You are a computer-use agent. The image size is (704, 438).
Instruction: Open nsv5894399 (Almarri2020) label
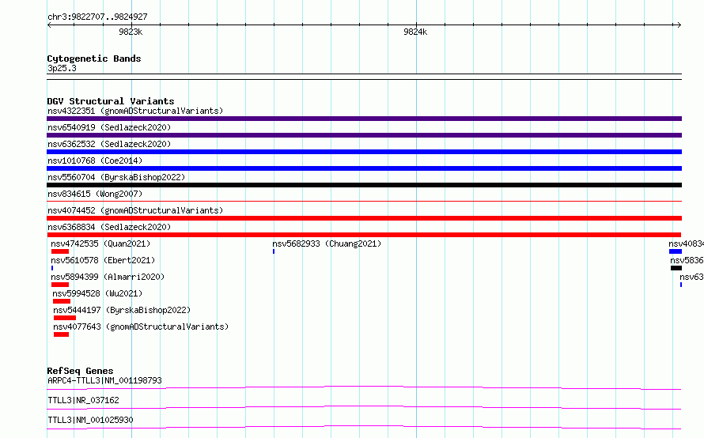pos(108,277)
